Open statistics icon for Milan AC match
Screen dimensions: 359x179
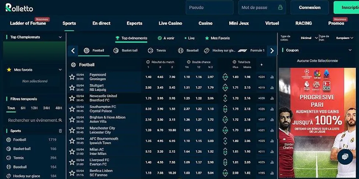272,151
